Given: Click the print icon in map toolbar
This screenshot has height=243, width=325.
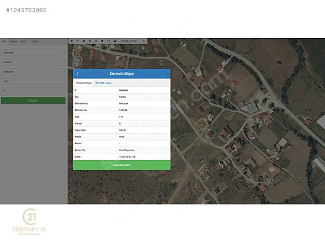Looking at the screenshot, I should coord(114,41).
